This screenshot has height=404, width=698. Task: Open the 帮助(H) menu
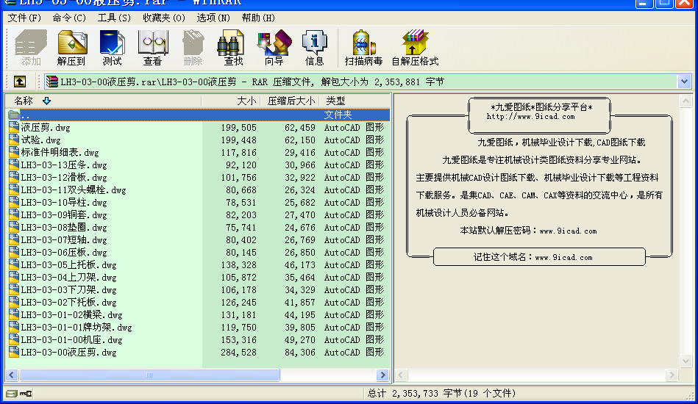point(258,18)
